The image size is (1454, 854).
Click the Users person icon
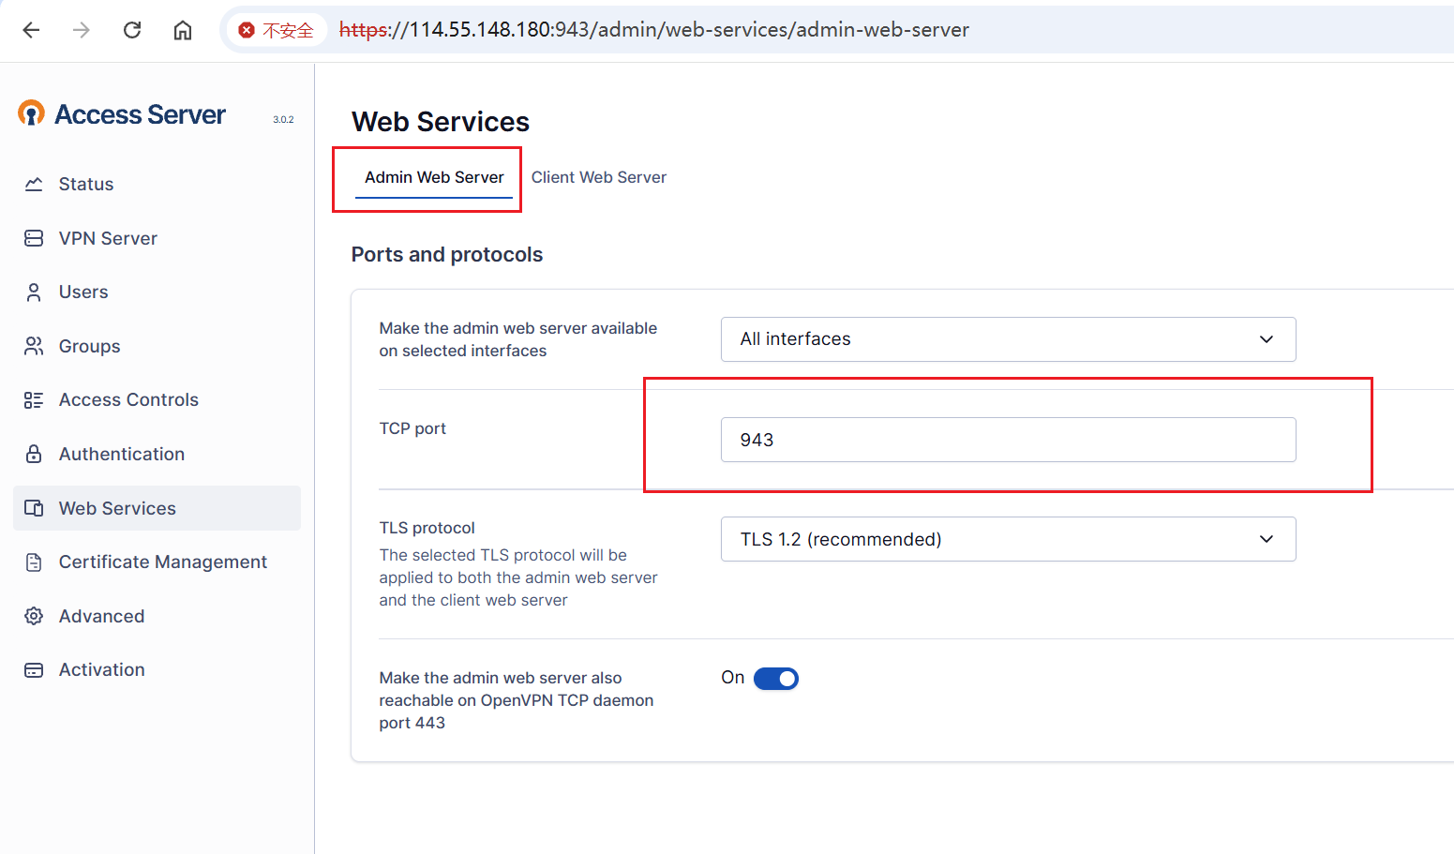pos(34,292)
